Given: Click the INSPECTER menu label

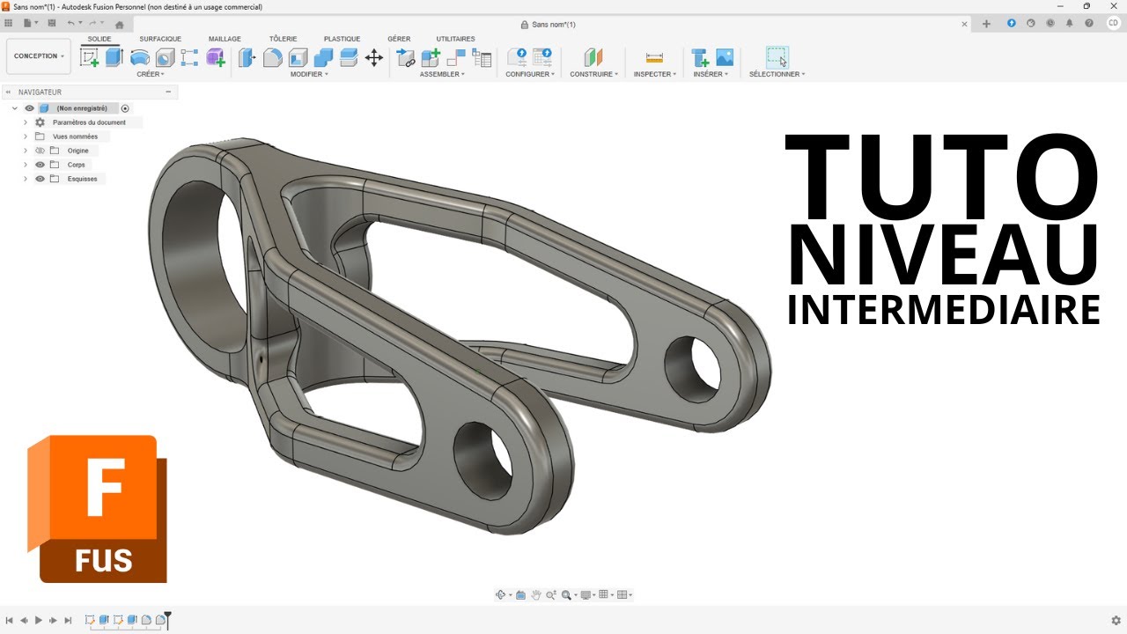Looking at the screenshot, I should 654,74.
